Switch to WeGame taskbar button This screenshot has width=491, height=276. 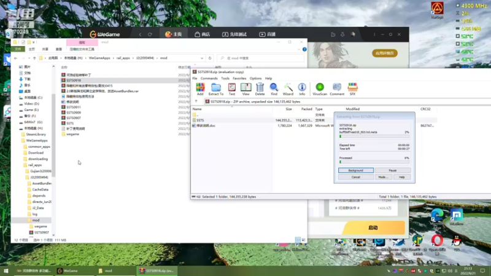pyautogui.click(x=74, y=270)
